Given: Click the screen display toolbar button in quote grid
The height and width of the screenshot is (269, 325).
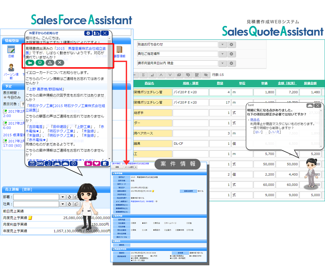Looking at the screenshot, I should coord(188,75).
